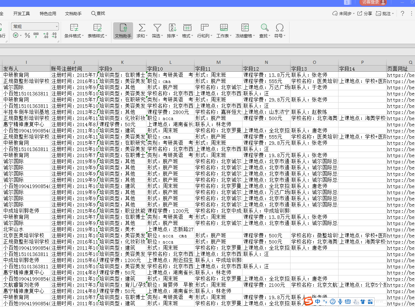Apply percent style with % icon
The image size is (415, 307).
pyautogui.click(x=27, y=35)
